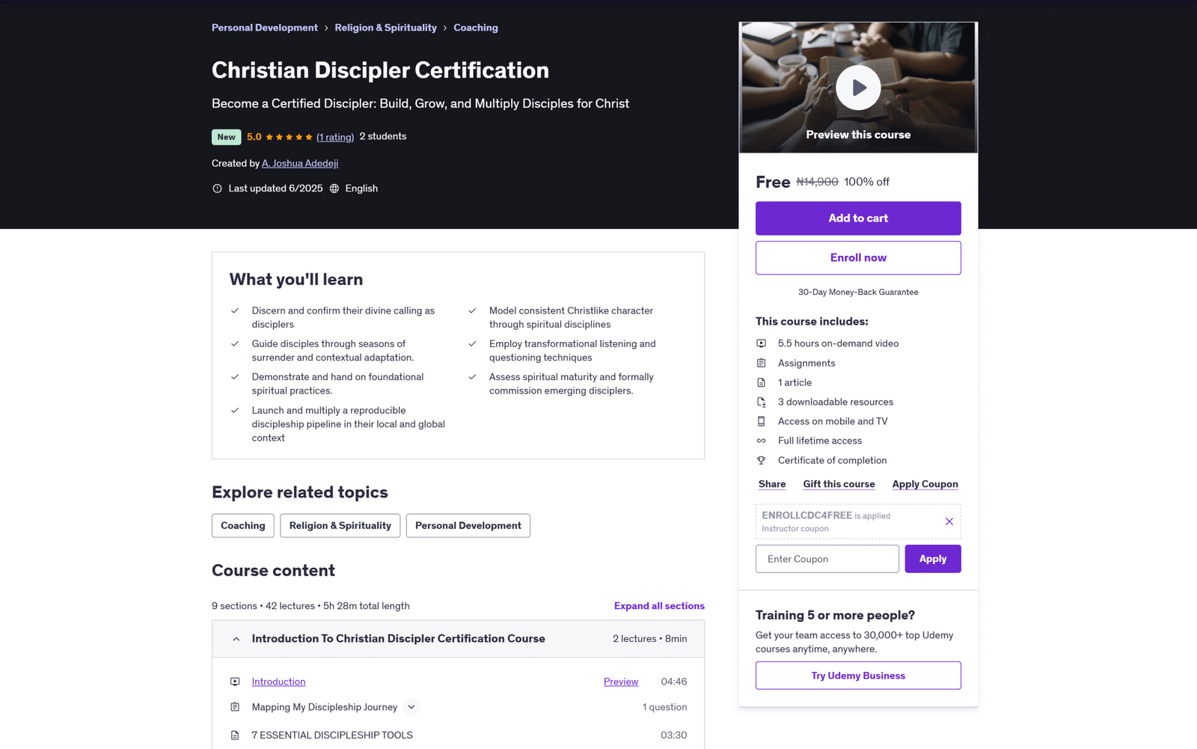Click the certificate trophy icon

pos(761,460)
